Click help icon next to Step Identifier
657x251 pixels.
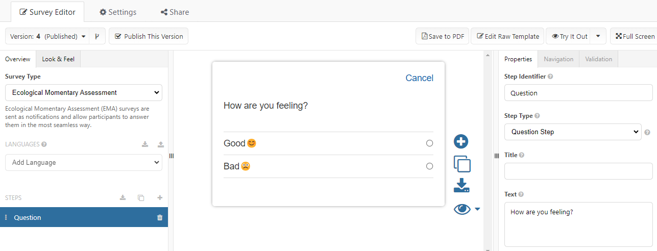coord(550,77)
